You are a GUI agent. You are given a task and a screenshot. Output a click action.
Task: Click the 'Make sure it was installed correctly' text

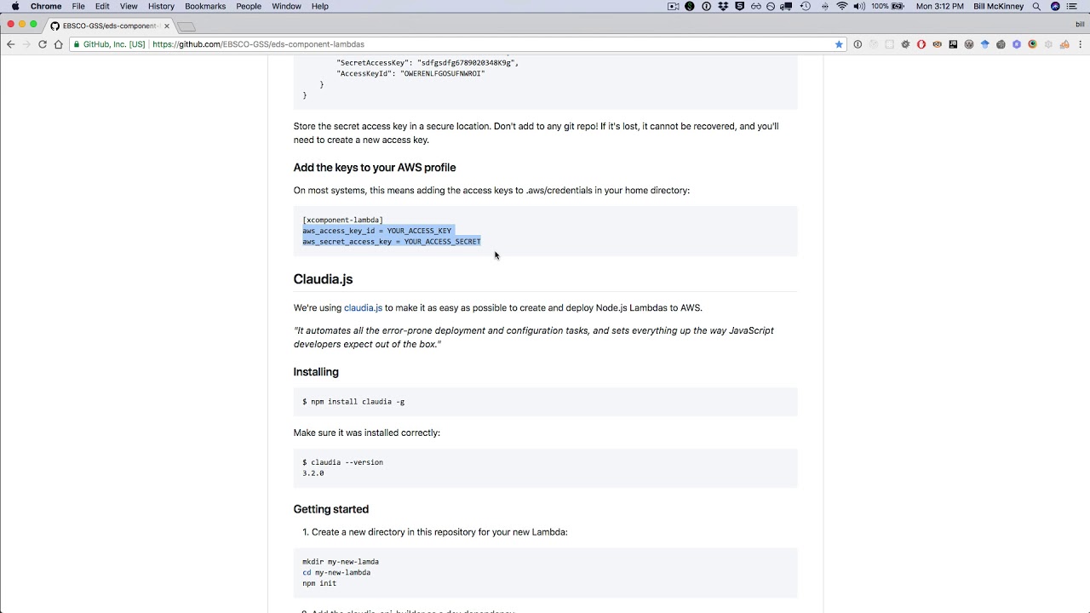coord(367,433)
